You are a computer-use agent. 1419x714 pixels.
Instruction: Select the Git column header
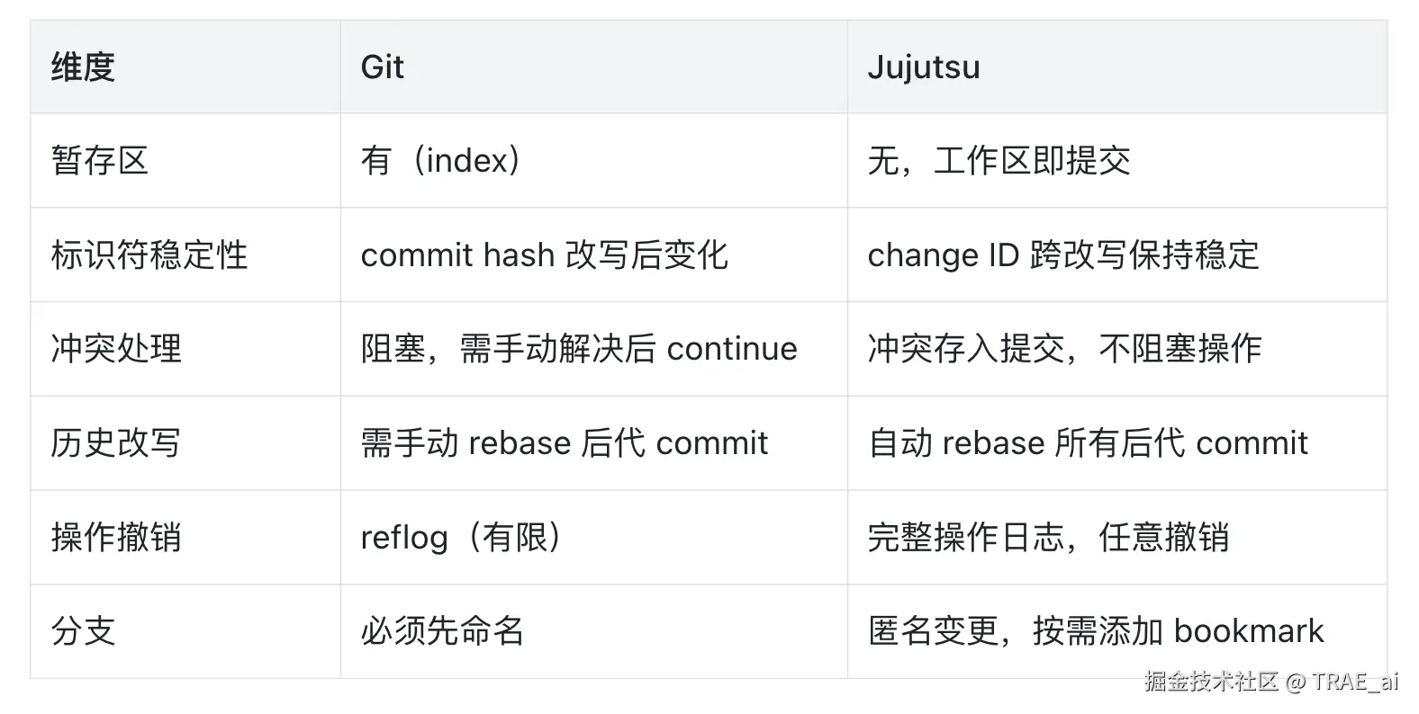pos(382,67)
